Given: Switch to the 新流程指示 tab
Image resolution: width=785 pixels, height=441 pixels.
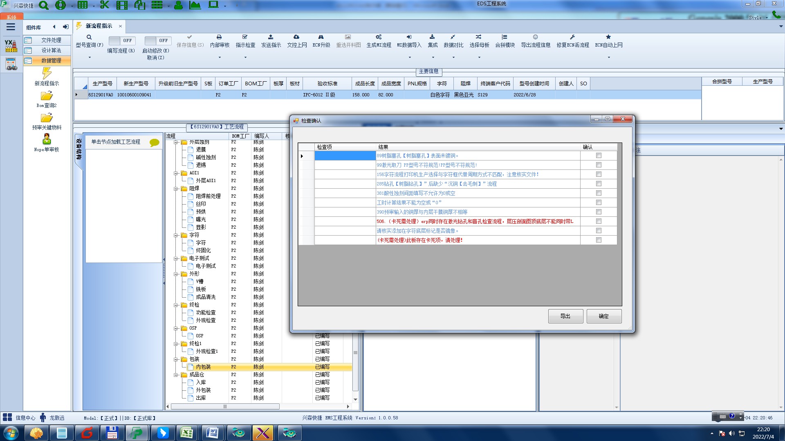Looking at the screenshot, I should 99,26.
